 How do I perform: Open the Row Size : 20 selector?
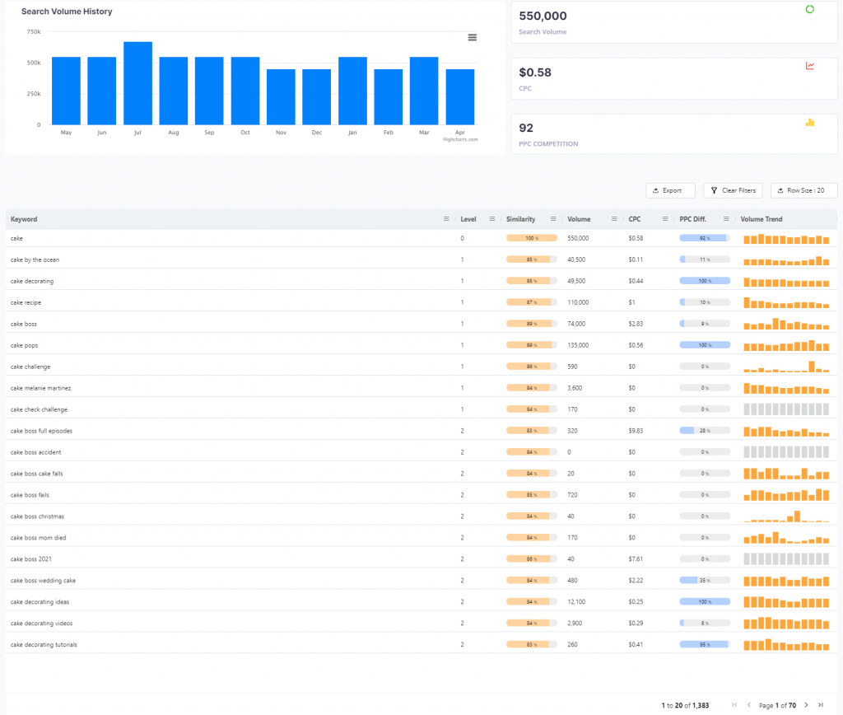click(x=803, y=190)
